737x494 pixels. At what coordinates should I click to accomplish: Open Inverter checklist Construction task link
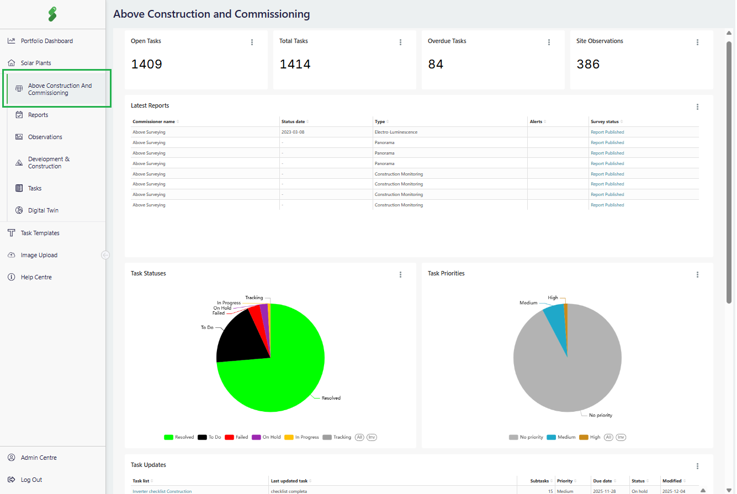click(162, 491)
